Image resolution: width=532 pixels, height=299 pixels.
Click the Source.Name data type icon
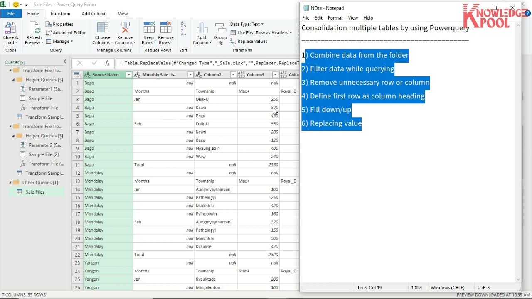coord(87,75)
